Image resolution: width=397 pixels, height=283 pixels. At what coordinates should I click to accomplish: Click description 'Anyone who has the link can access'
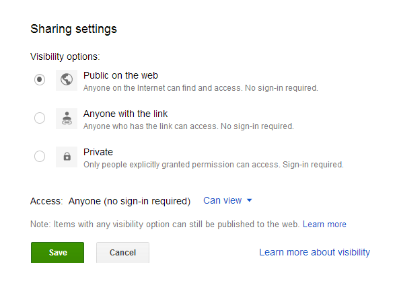click(x=188, y=126)
